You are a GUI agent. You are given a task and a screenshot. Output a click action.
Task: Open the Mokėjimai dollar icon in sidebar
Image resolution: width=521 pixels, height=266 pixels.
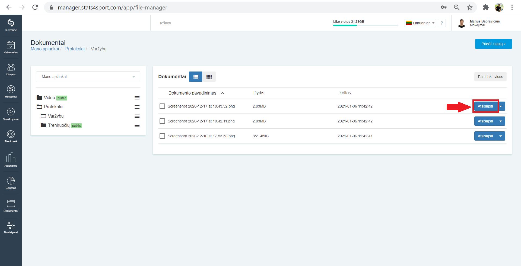pos(11,92)
